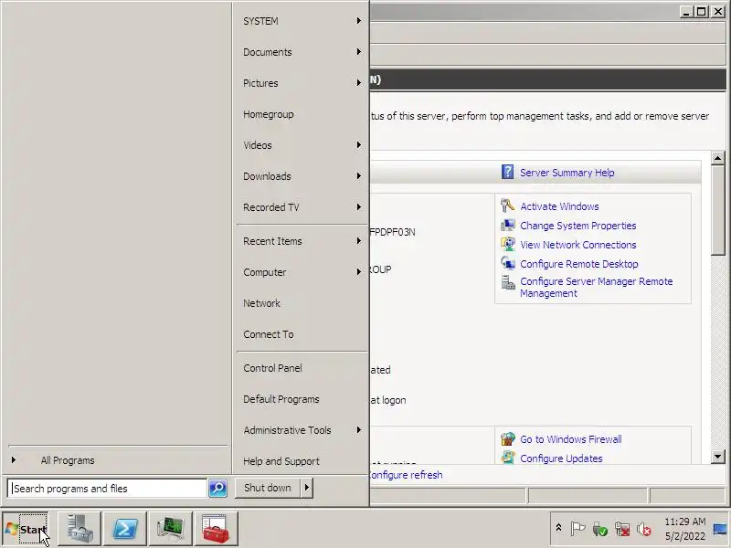Expand the Administrative Tools submenu arrow
This screenshot has width=731, height=548.
[358, 429]
